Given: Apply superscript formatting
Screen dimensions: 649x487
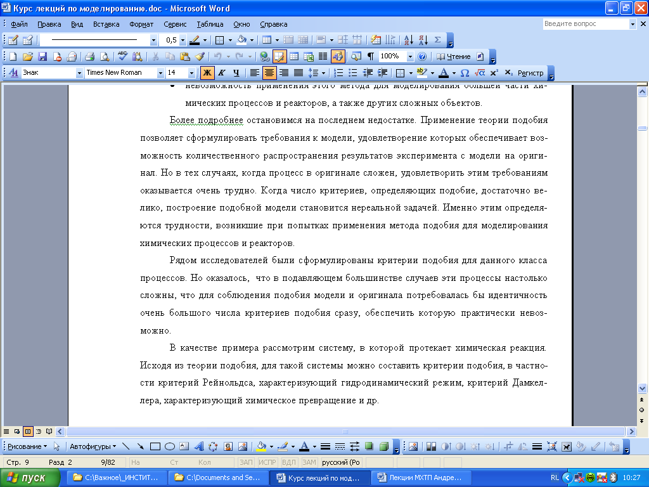Looking at the screenshot, I should [494, 73].
